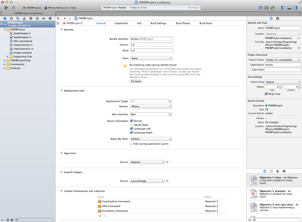Open the Debug navigator
Image resolution: width=302 pixels, height=222 pixels.
point(37,18)
